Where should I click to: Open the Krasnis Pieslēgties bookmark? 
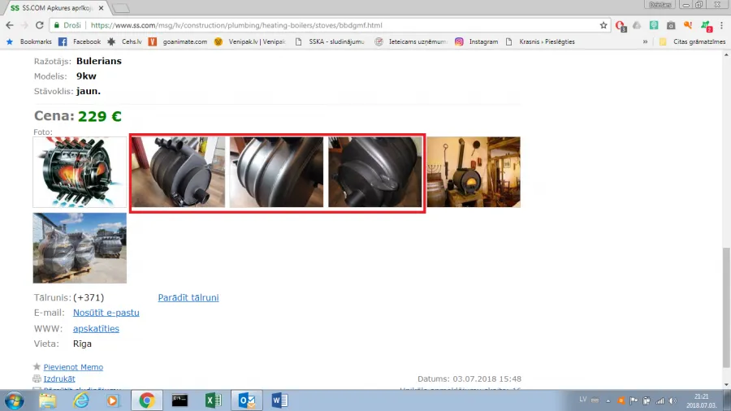(x=540, y=41)
